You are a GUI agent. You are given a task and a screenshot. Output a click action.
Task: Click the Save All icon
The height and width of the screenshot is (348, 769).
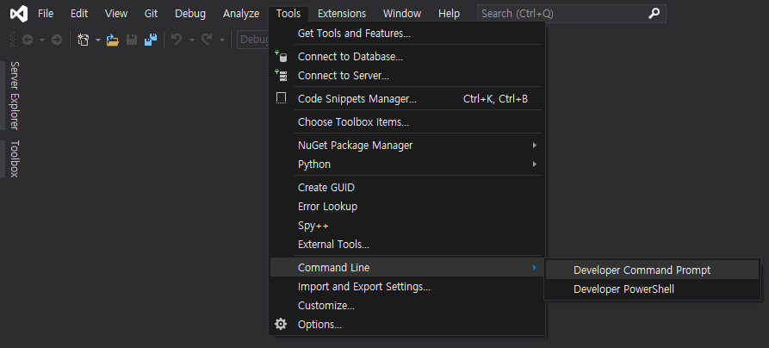click(x=150, y=40)
